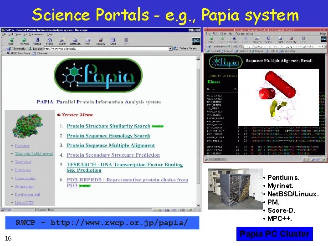Screen dimensions: 328x246
Task: Click the scroll-up arrow in the PAPIA window
Action: coord(198,58)
